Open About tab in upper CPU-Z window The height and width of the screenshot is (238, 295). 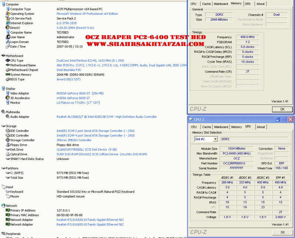click(x=261, y=4)
